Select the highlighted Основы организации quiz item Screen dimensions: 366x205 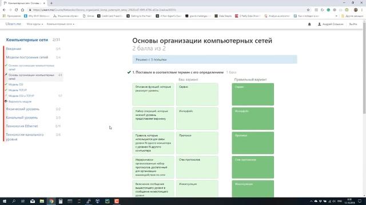pyautogui.click(x=34, y=77)
